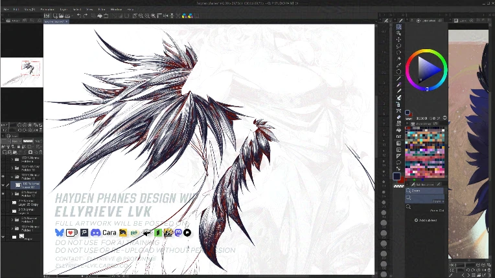The image size is (495, 278).
Task: Click Zoom in magnifier in command bar
Action: pyautogui.click(x=141, y=16)
